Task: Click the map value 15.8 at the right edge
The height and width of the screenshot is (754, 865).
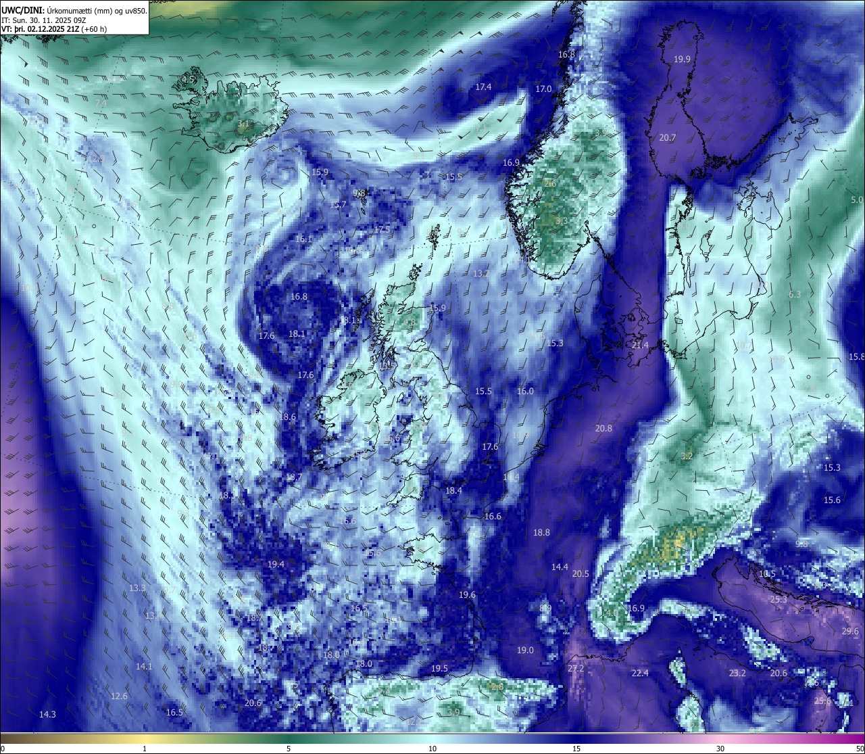Action: tap(856, 357)
